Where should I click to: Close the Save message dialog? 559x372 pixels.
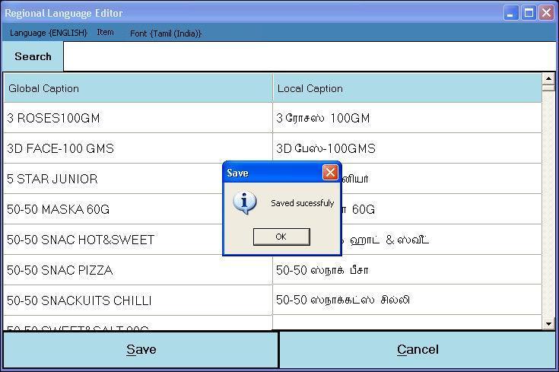pos(330,172)
